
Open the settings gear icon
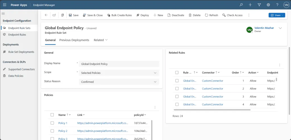point(268,5)
